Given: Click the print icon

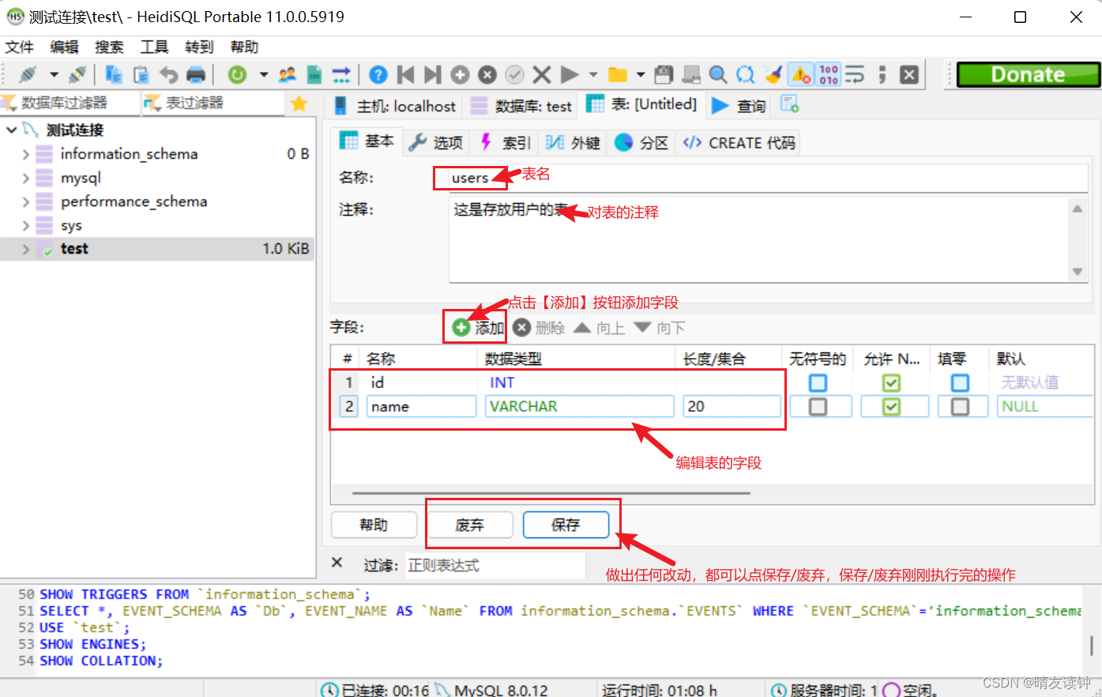Looking at the screenshot, I should [x=194, y=74].
